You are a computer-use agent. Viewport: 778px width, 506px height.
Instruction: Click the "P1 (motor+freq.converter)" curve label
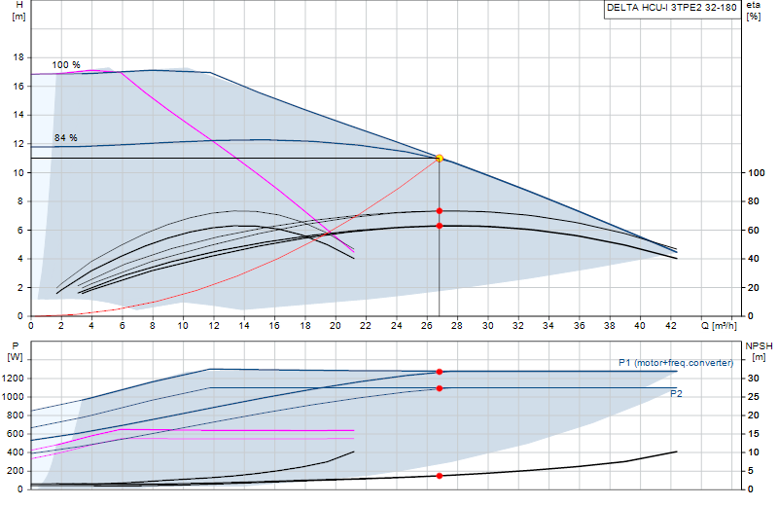point(676,363)
